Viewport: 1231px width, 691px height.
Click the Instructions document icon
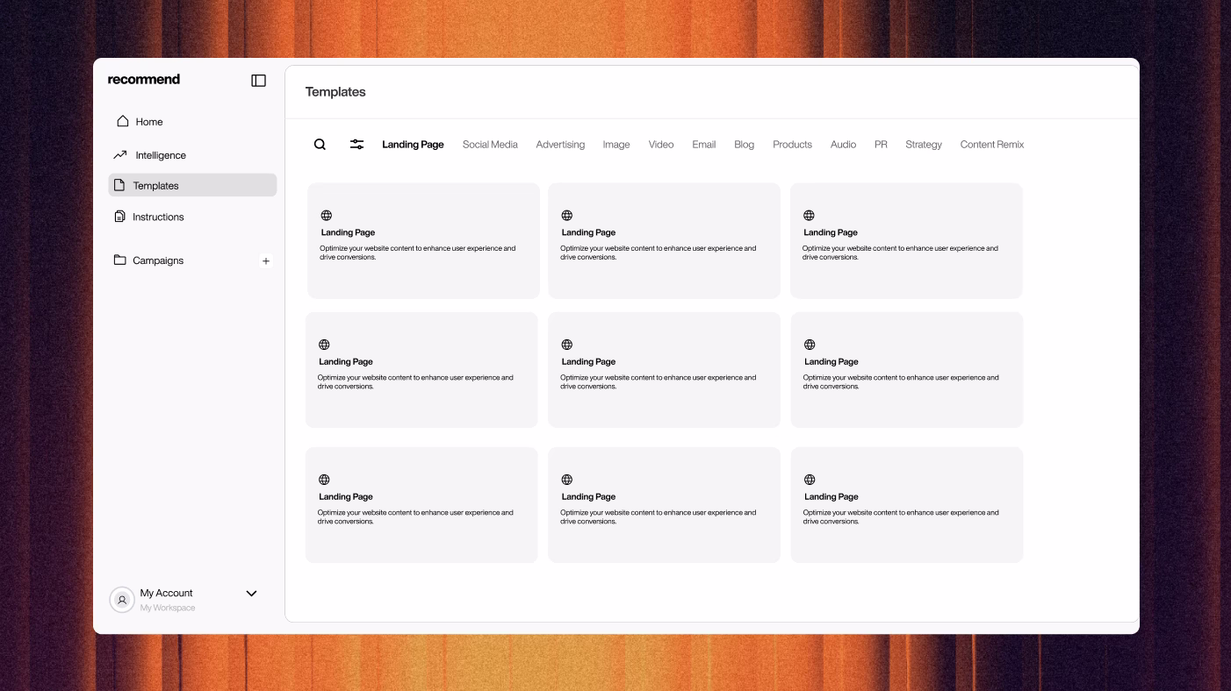tap(120, 217)
